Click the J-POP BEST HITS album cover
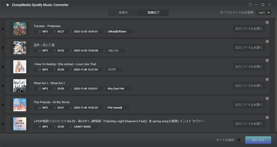The image size is (277, 147). point(20,124)
